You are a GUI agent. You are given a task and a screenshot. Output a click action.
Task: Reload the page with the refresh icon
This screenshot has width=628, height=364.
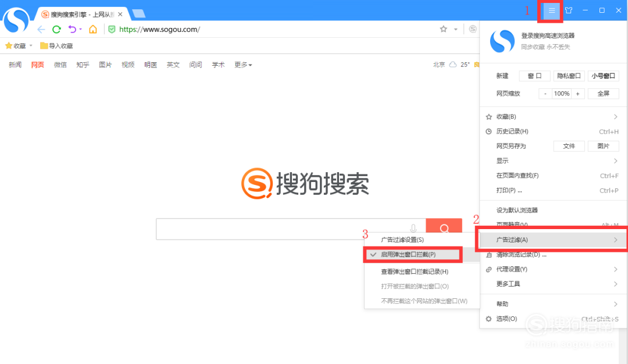coord(56,29)
